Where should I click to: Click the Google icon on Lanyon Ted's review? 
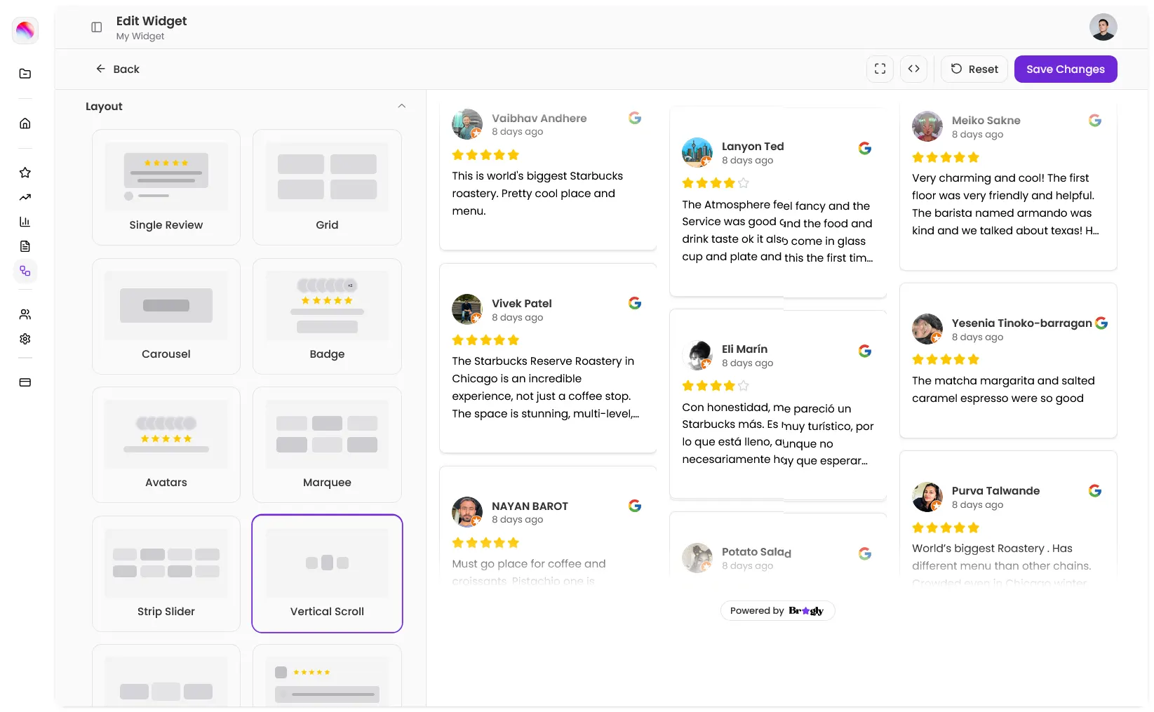pyautogui.click(x=865, y=148)
